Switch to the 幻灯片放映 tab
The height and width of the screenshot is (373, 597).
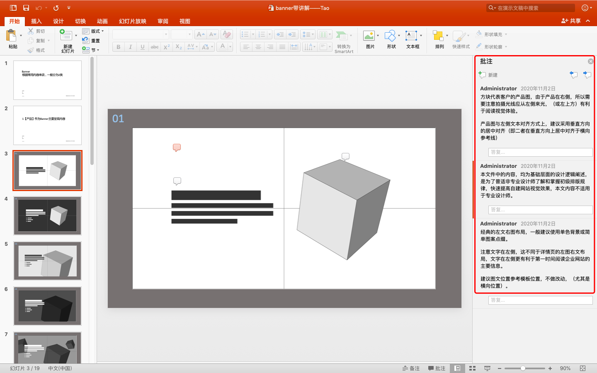coord(133,21)
